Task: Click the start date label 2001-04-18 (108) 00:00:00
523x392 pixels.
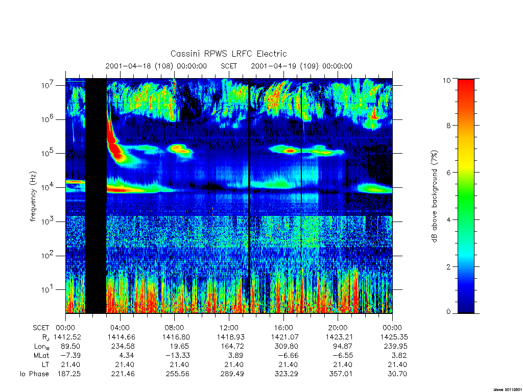Action: [156, 66]
